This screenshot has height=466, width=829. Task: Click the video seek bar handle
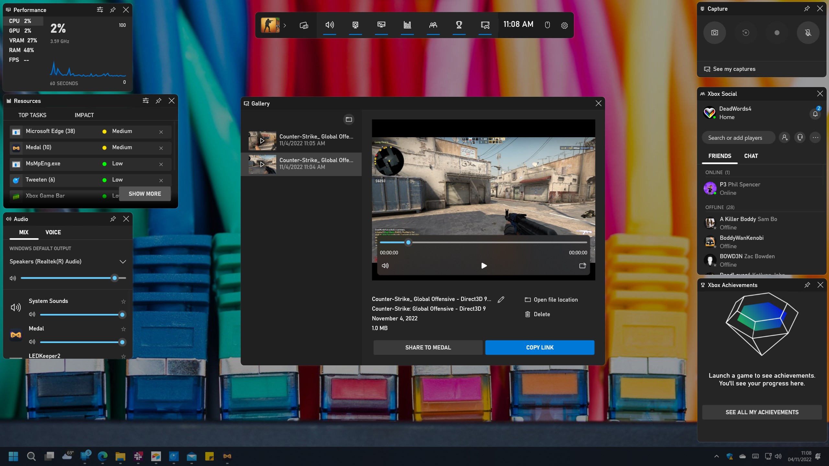(x=408, y=242)
